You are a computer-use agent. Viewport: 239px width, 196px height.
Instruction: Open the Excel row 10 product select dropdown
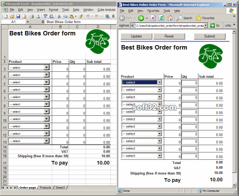tap(46, 119)
